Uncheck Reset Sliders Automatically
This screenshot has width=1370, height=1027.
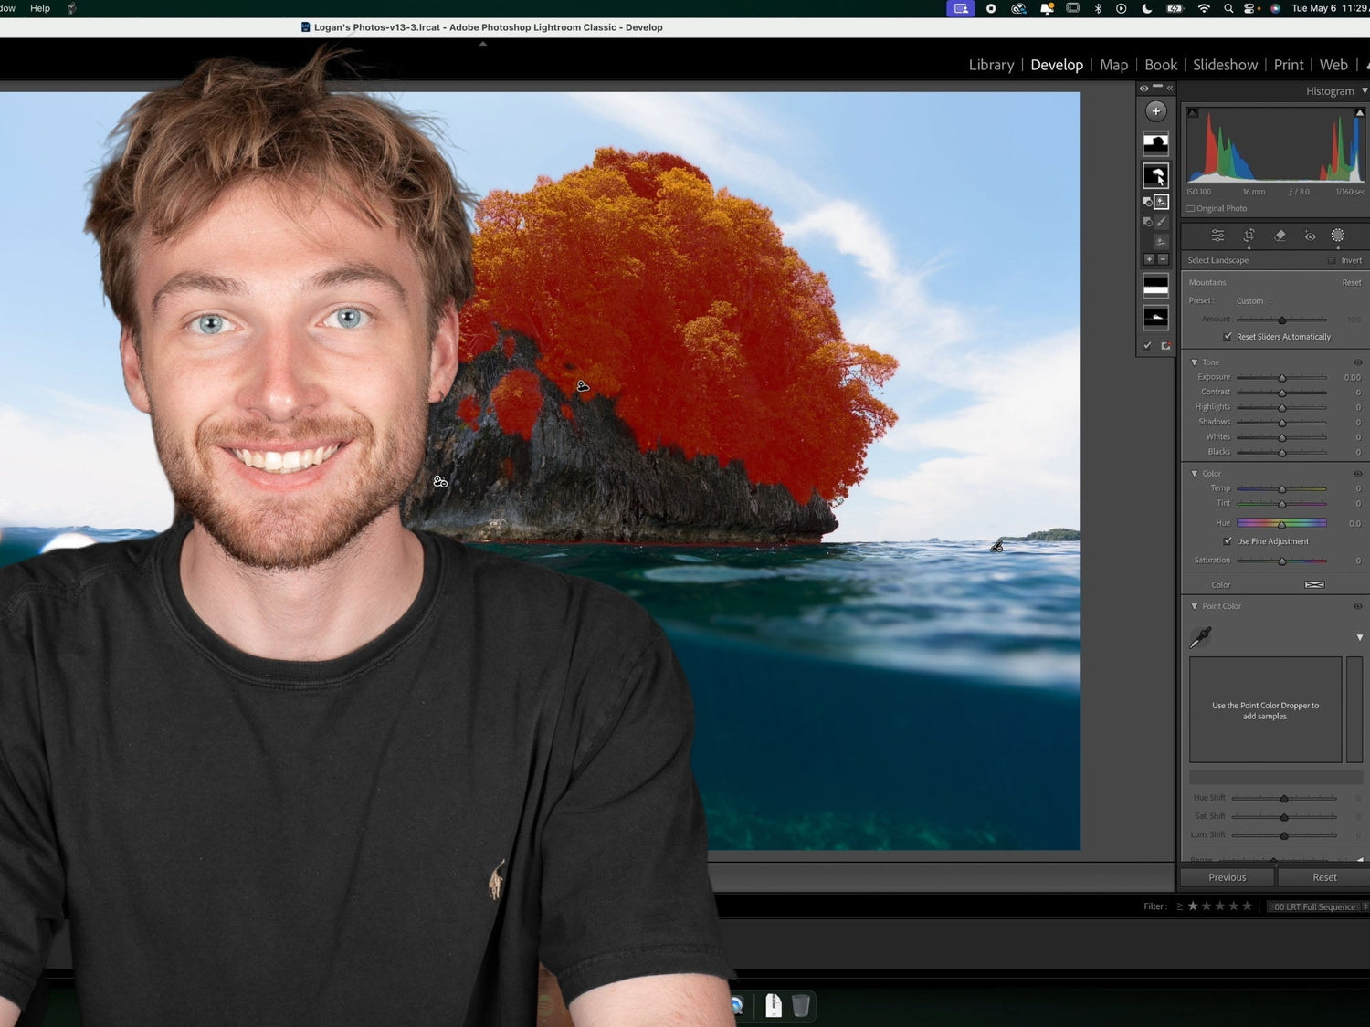[x=1228, y=336]
